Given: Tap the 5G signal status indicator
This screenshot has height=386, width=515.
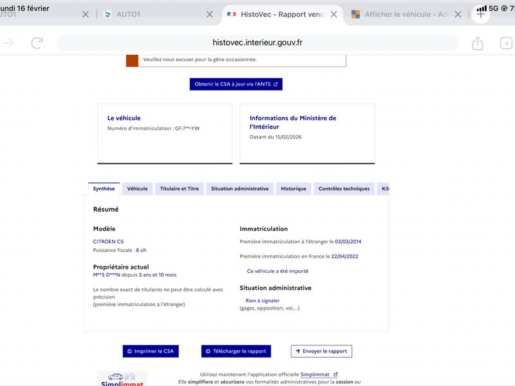Looking at the screenshot, I should point(488,8).
